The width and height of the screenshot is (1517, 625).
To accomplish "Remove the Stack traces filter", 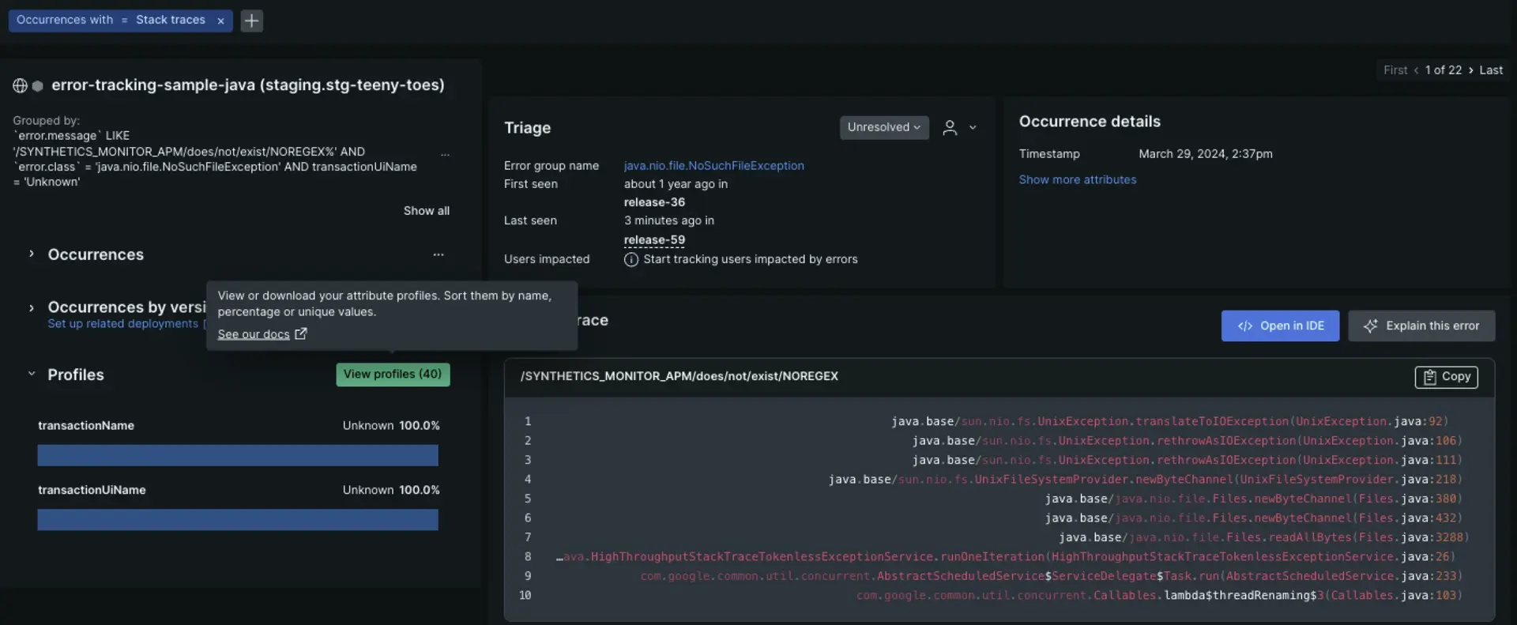I will pos(220,21).
